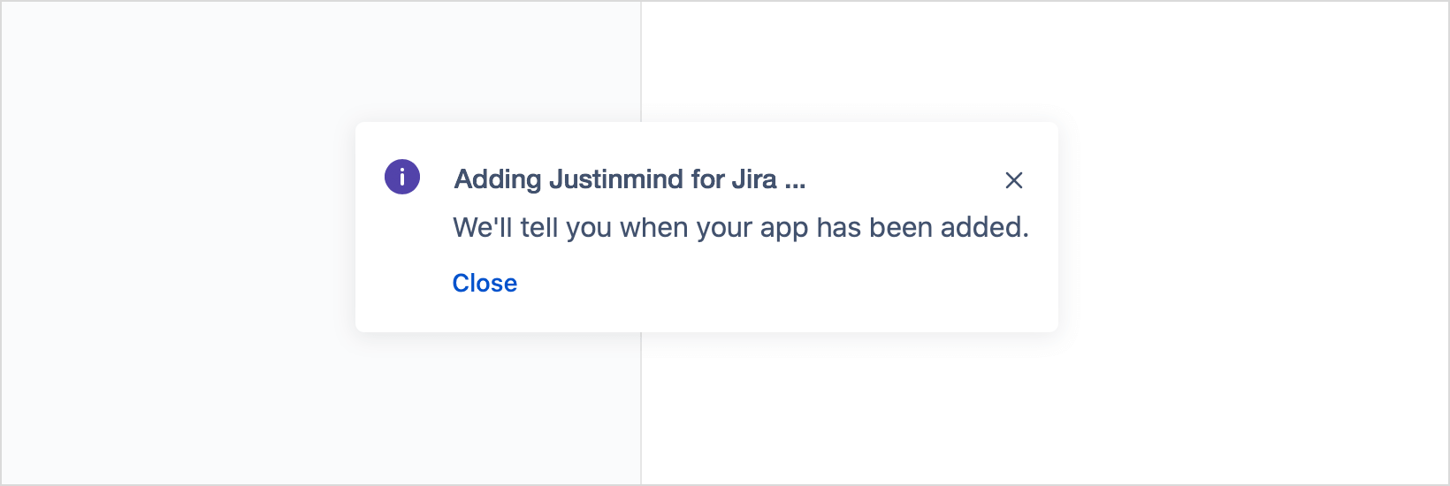The width and height of the screenshot is (1450, 486).
Task: Click the 'Adding Justinmind for Jira ...' heading
Action: point(630,179)
